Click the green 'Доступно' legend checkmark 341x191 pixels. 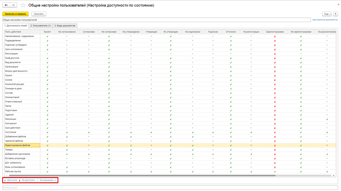coord(5,180)
